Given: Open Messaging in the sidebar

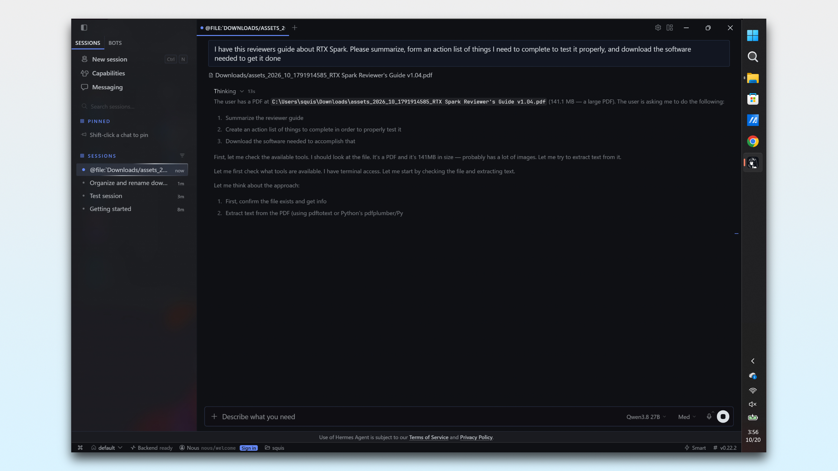Looking at the screenshot, I should [107, 87].
